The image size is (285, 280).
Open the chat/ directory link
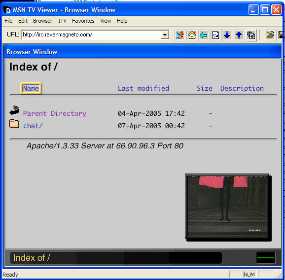[33, 126]
